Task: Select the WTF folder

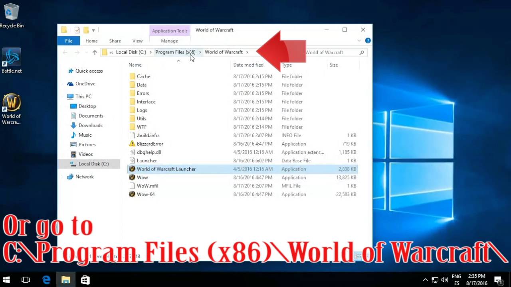Action: pos(141,127)
